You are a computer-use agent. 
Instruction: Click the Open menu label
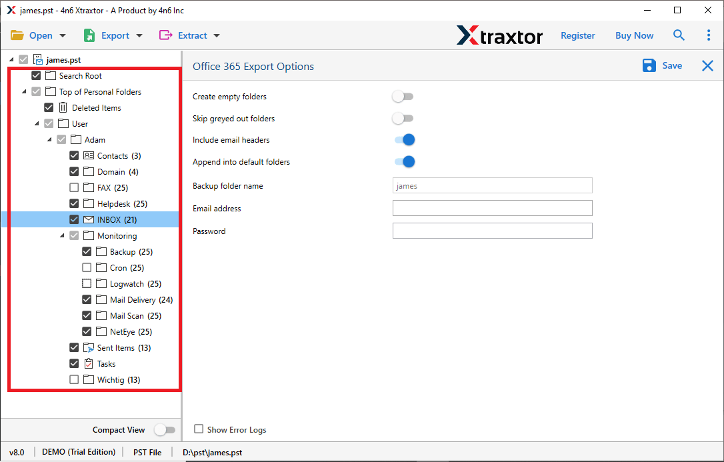(x=41, y=35)
